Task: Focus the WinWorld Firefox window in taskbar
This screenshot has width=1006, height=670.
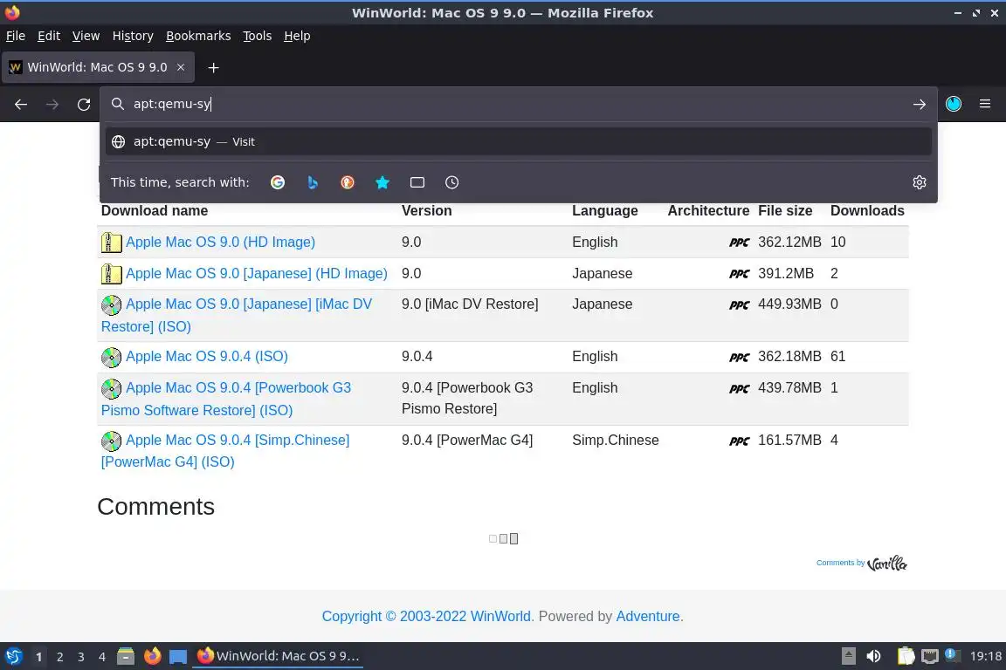Action: [277, 656]
